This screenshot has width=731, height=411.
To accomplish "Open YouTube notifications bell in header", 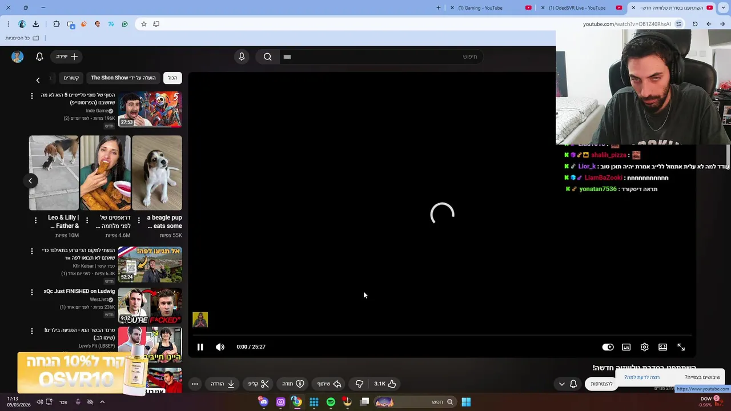I will pyautogui.click(x=39, y=57).
